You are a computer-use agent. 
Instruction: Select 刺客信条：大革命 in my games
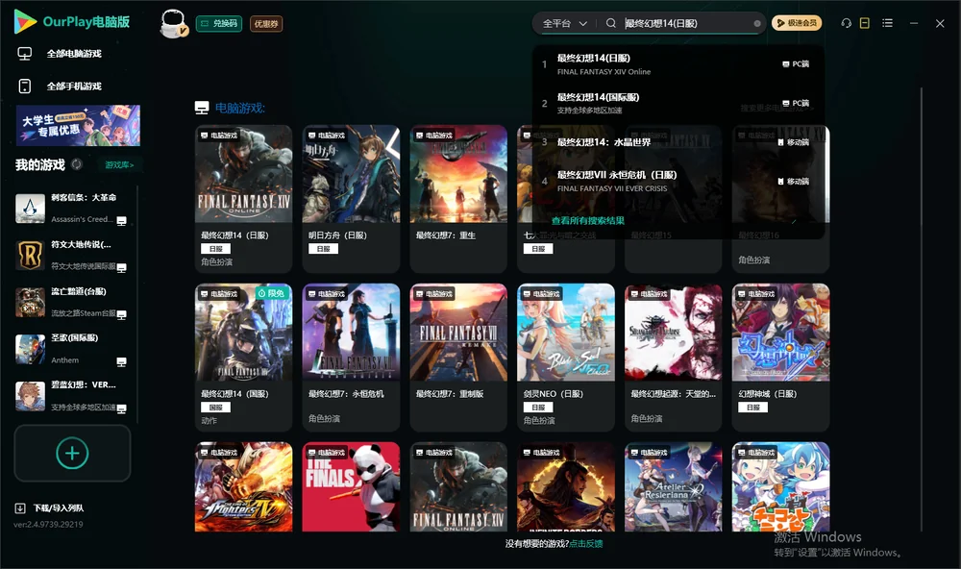pos(70,209)
